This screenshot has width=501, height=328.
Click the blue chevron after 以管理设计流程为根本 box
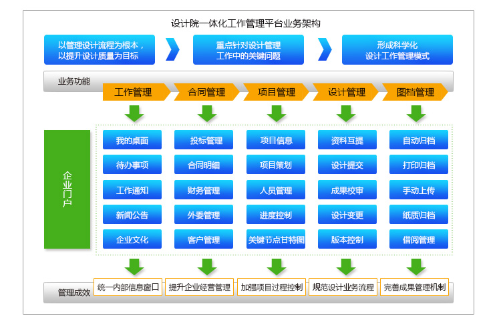point(173,49)
